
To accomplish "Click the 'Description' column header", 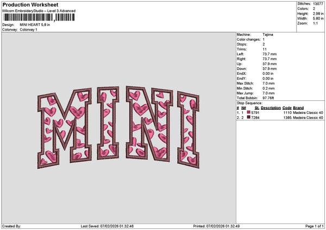I will pos(271,108).
